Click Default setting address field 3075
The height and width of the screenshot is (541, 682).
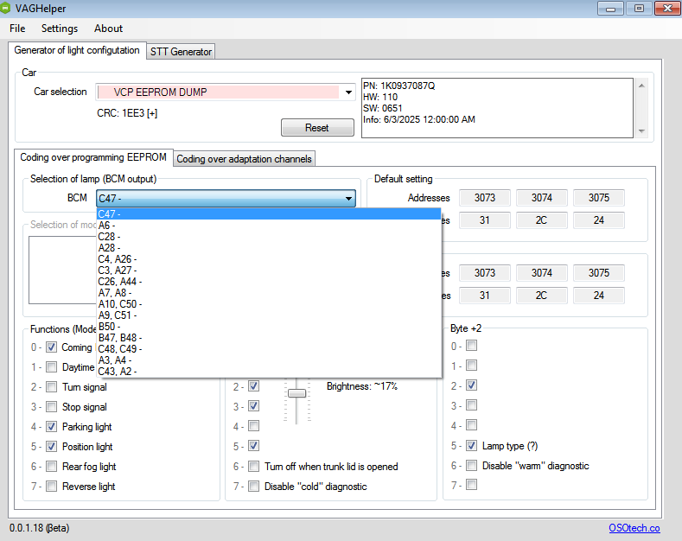click(x=599, y=198)
